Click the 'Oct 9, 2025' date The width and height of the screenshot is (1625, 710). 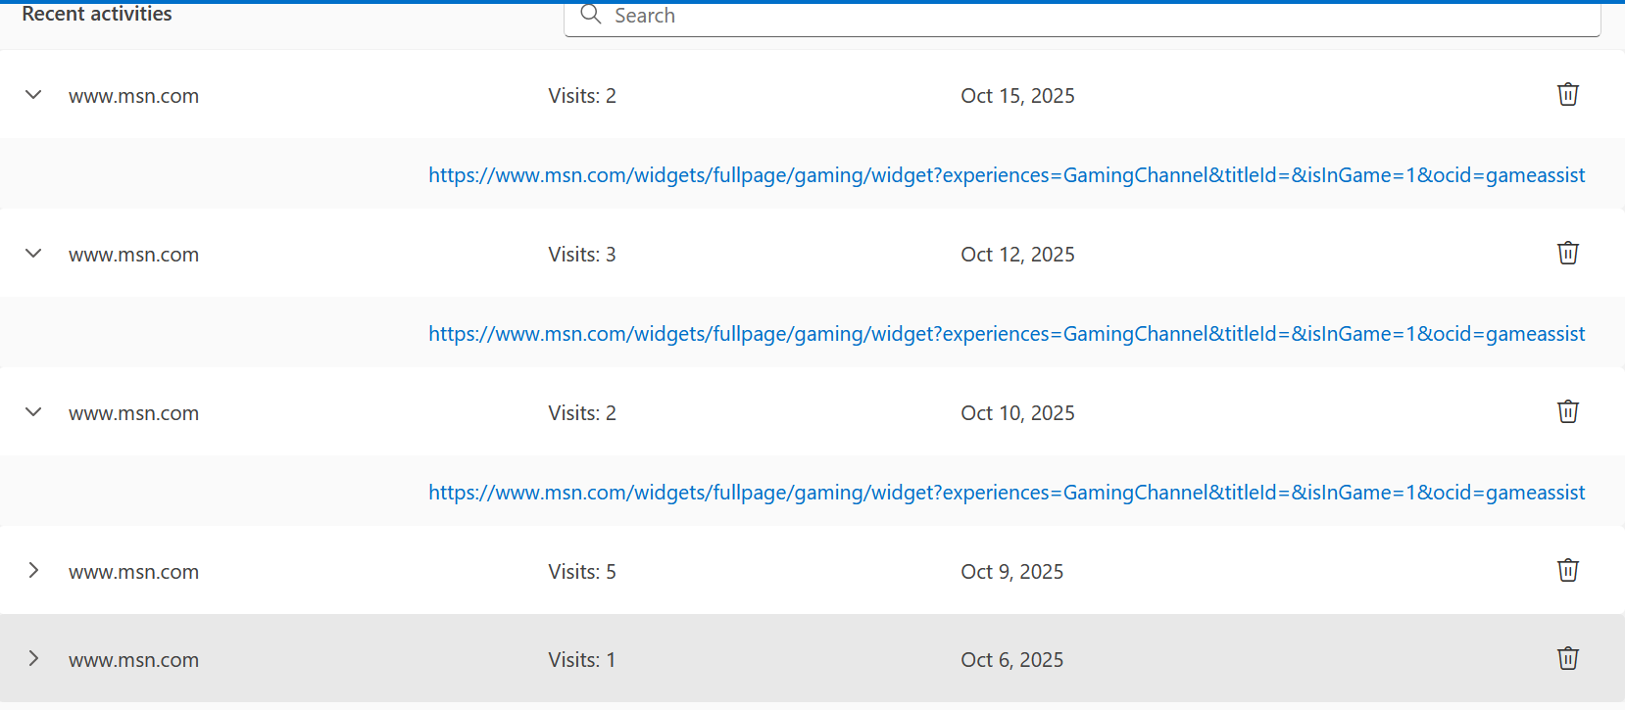[1011, 572]
